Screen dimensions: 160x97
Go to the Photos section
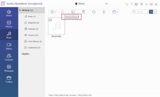coord(9,24)
